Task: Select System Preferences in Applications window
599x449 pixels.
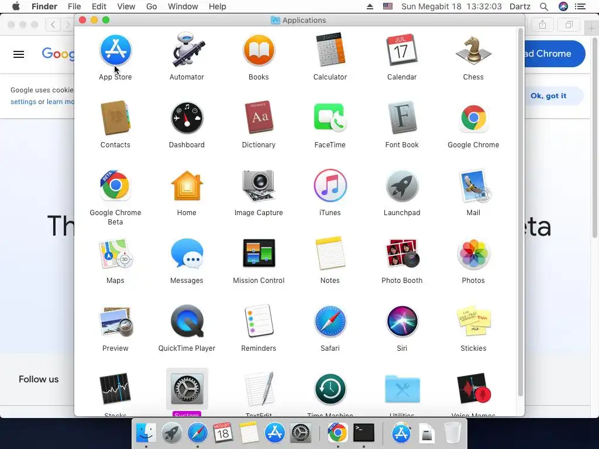Action: (x=187, y=389)
